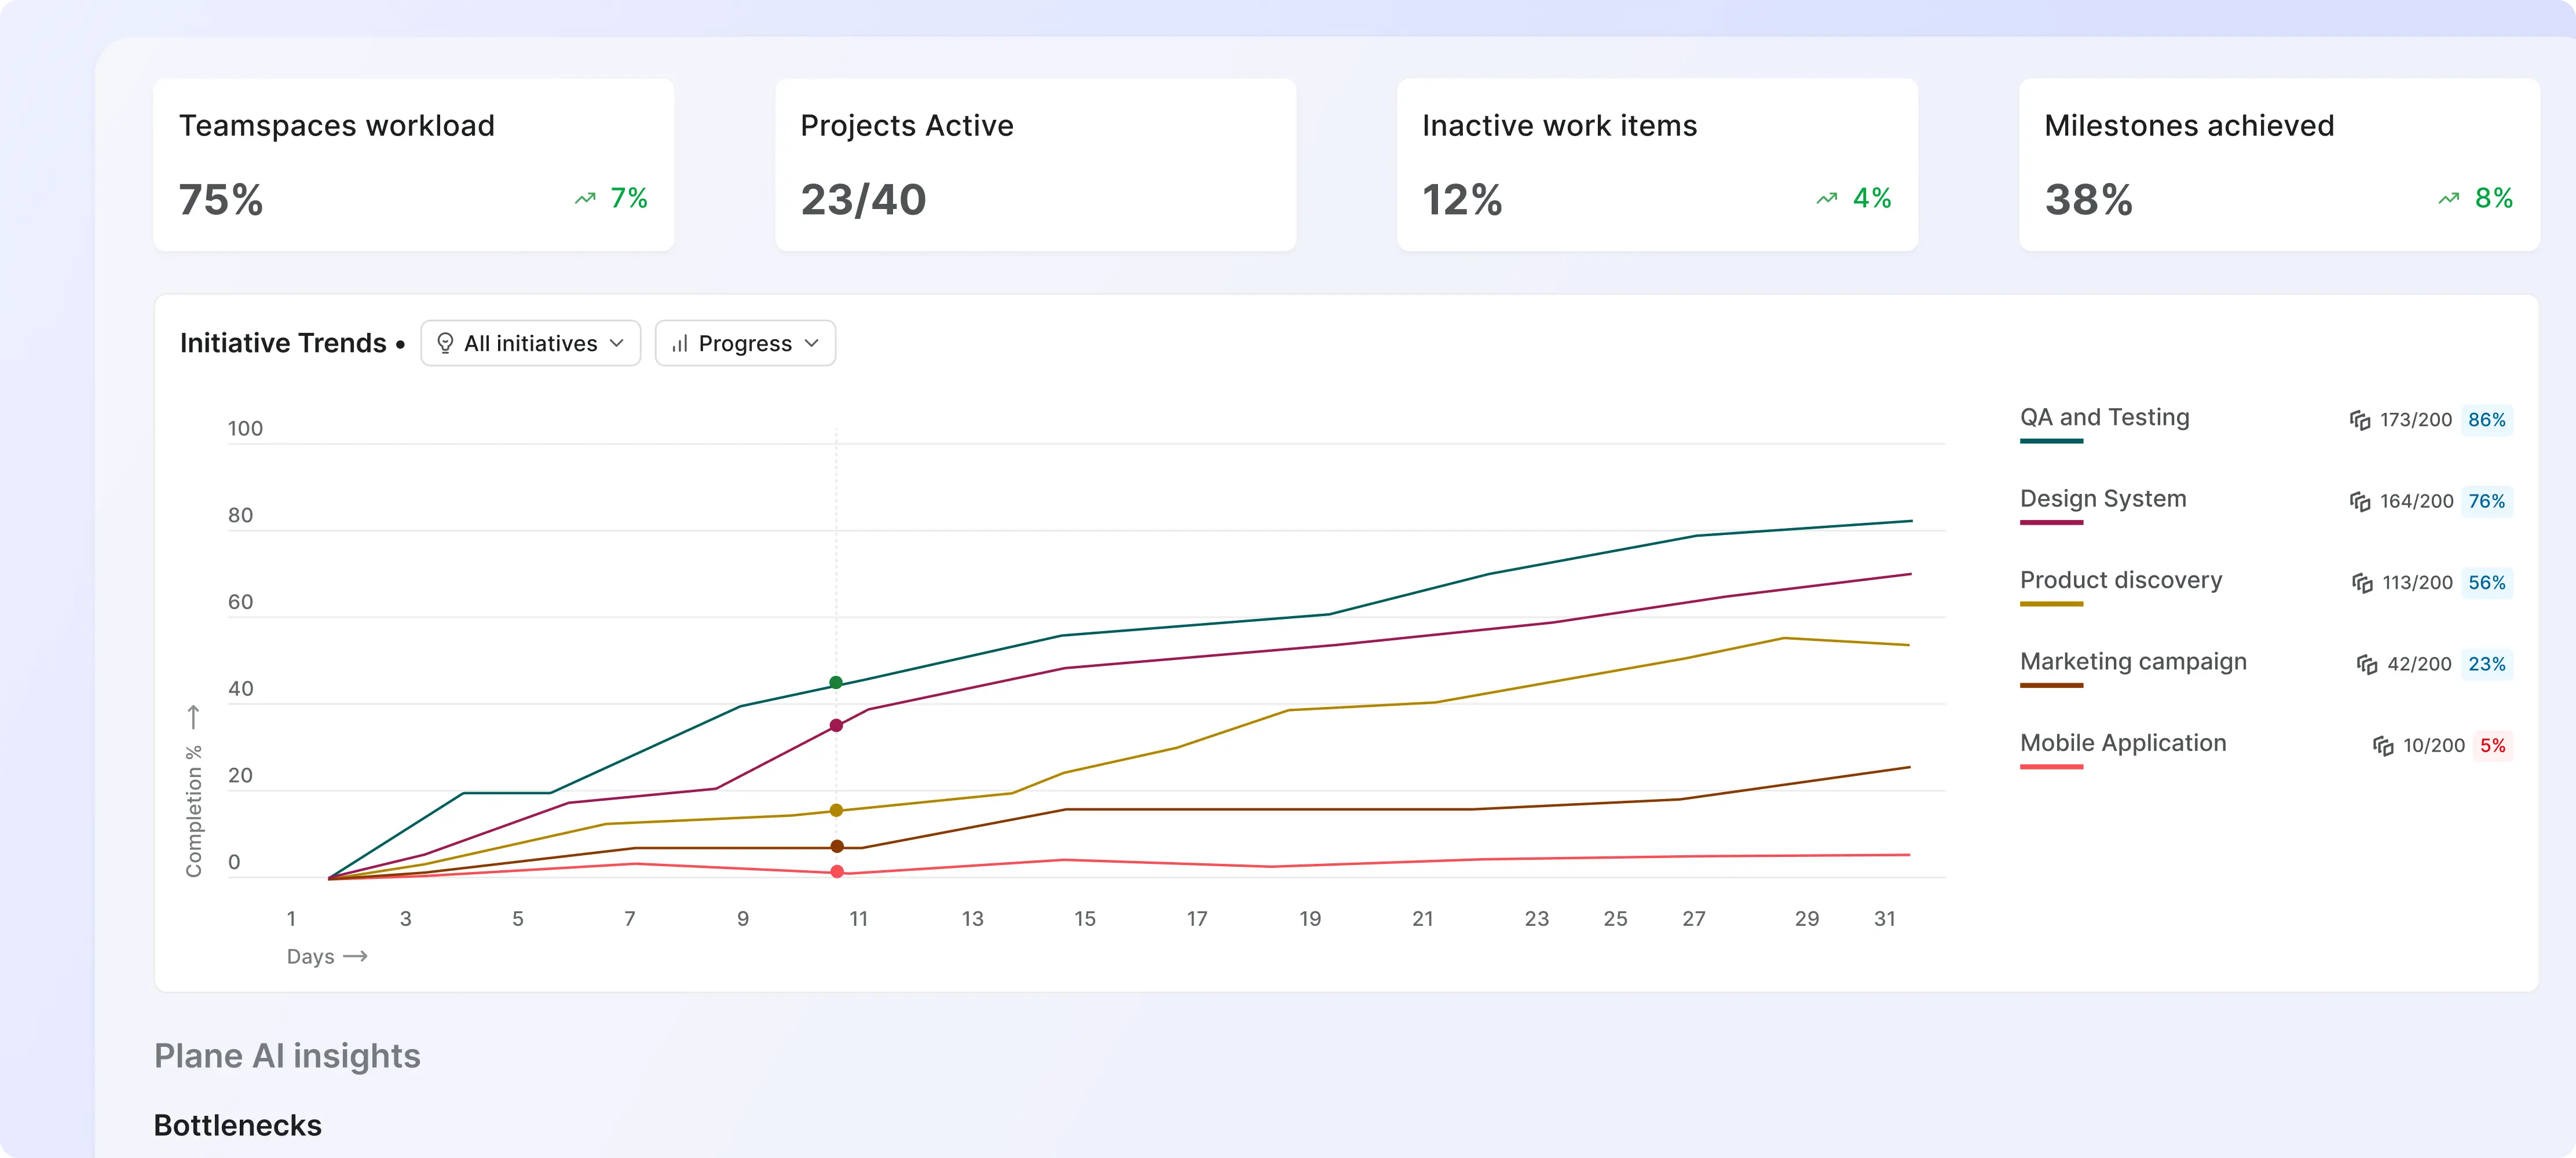Click the bar chart icon beside Progress
The image size is (2576, 1158).
[x=680, y=343]
